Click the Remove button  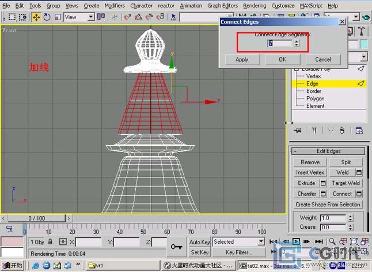310,163
